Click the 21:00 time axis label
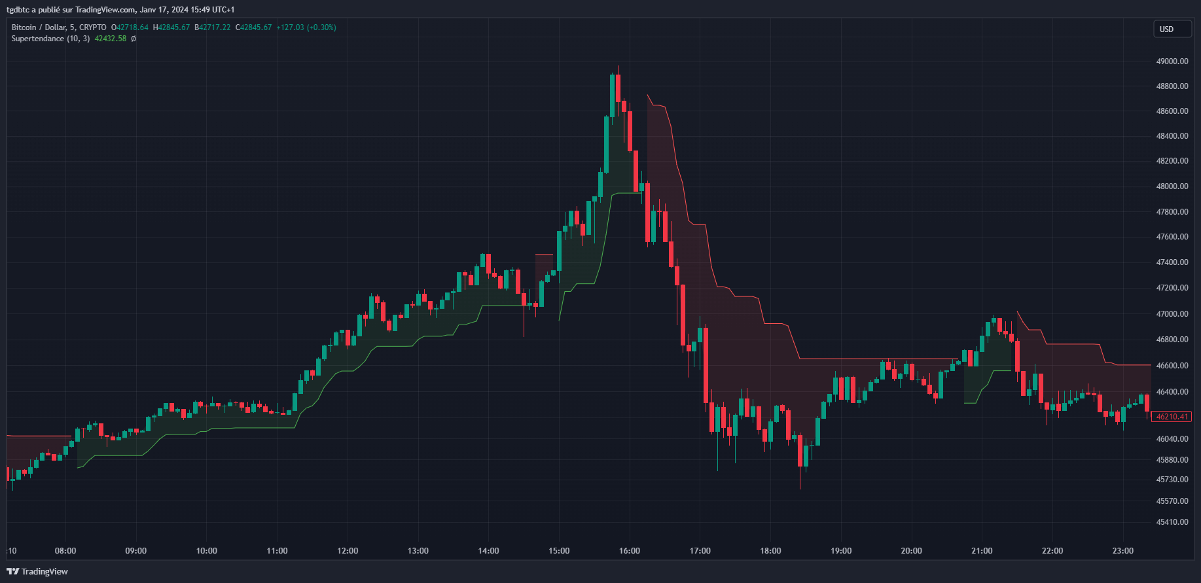Screen dimensions: 1201x583 (x=982, y=551)
